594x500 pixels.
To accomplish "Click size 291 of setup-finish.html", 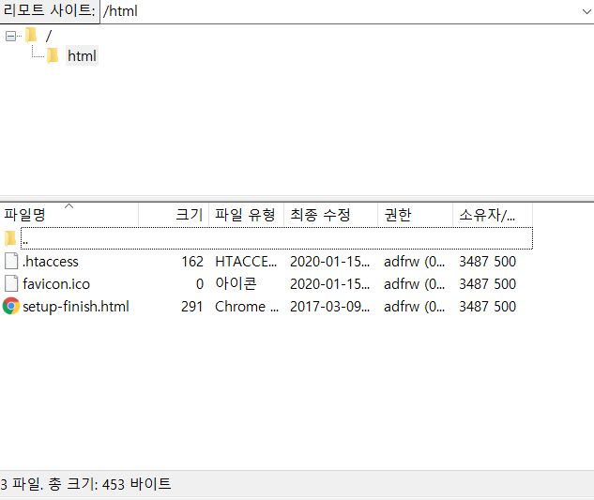I will pos(191,307).
